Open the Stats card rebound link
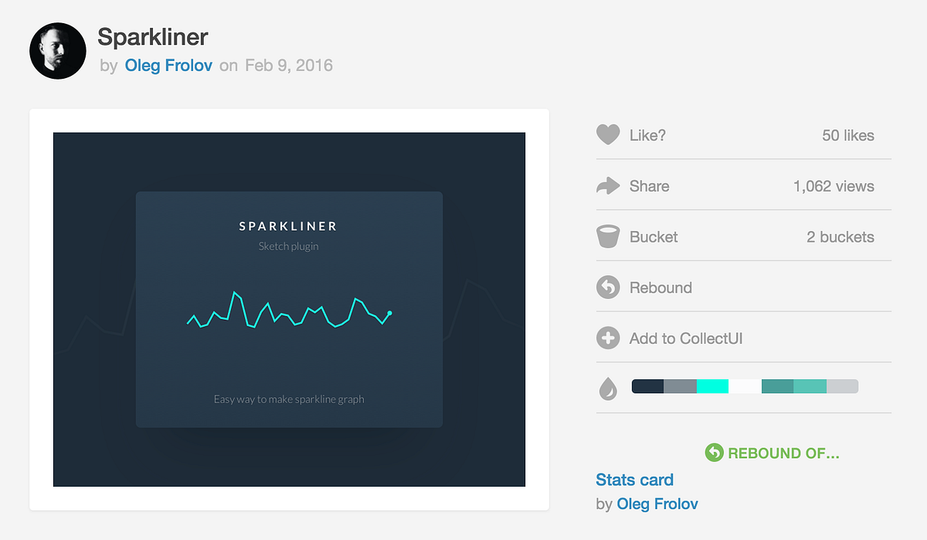 click(635, 480)
